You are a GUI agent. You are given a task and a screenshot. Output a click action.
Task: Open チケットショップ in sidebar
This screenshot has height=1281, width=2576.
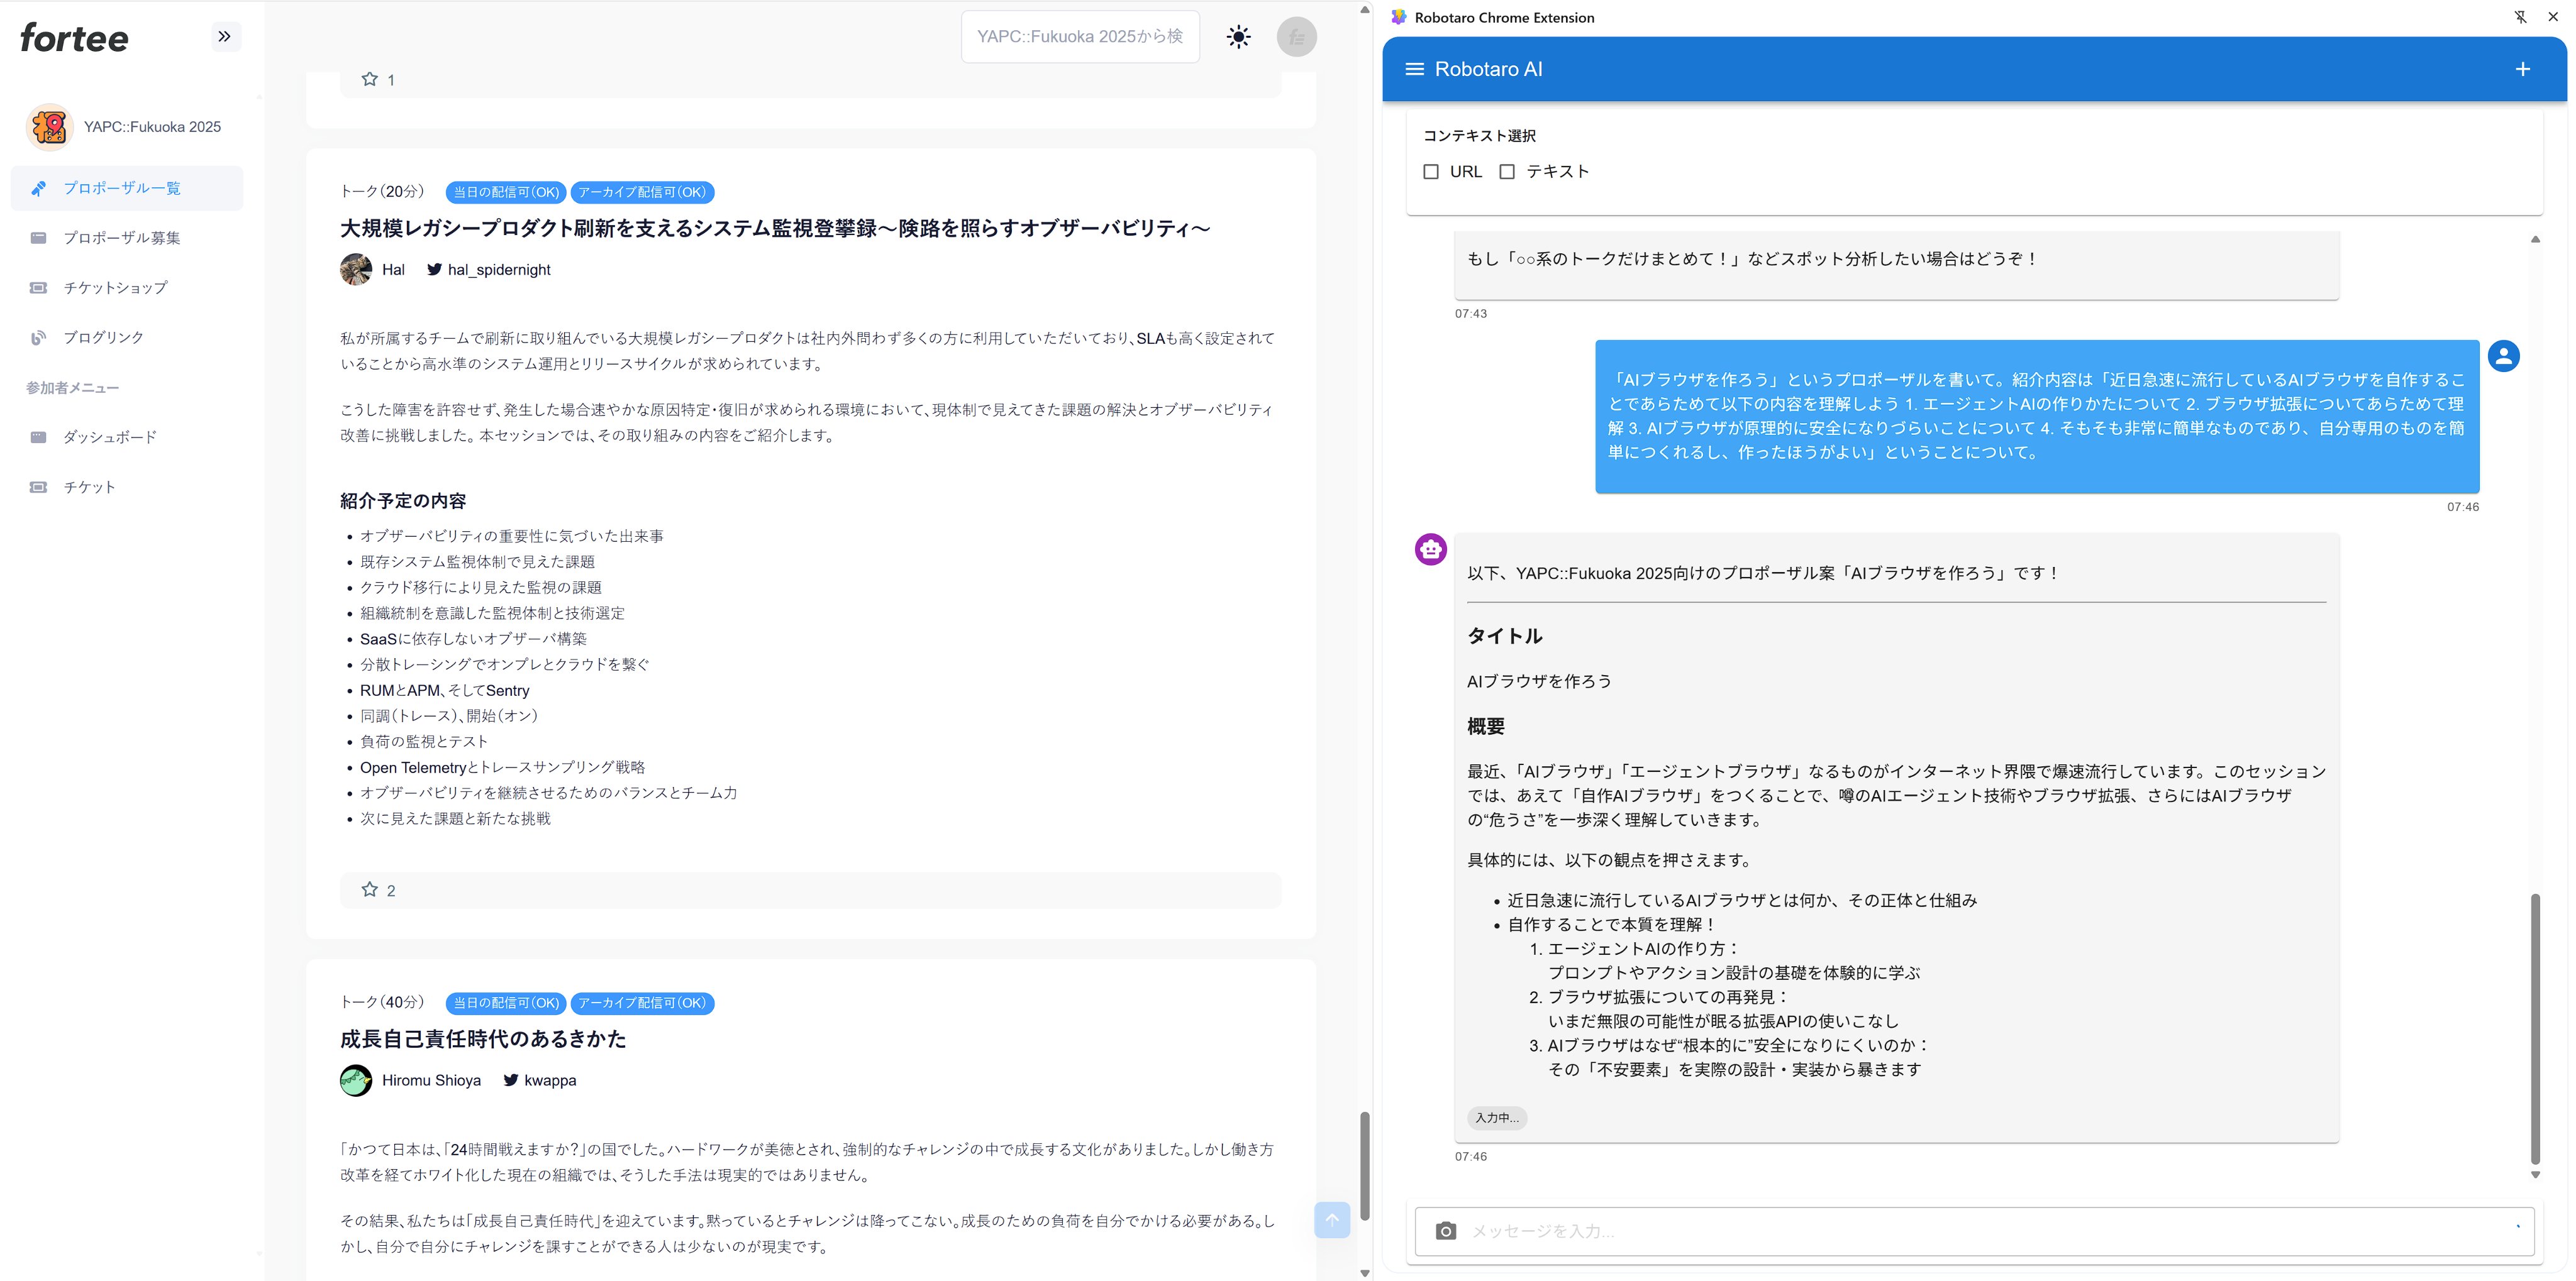pos(116,288)
